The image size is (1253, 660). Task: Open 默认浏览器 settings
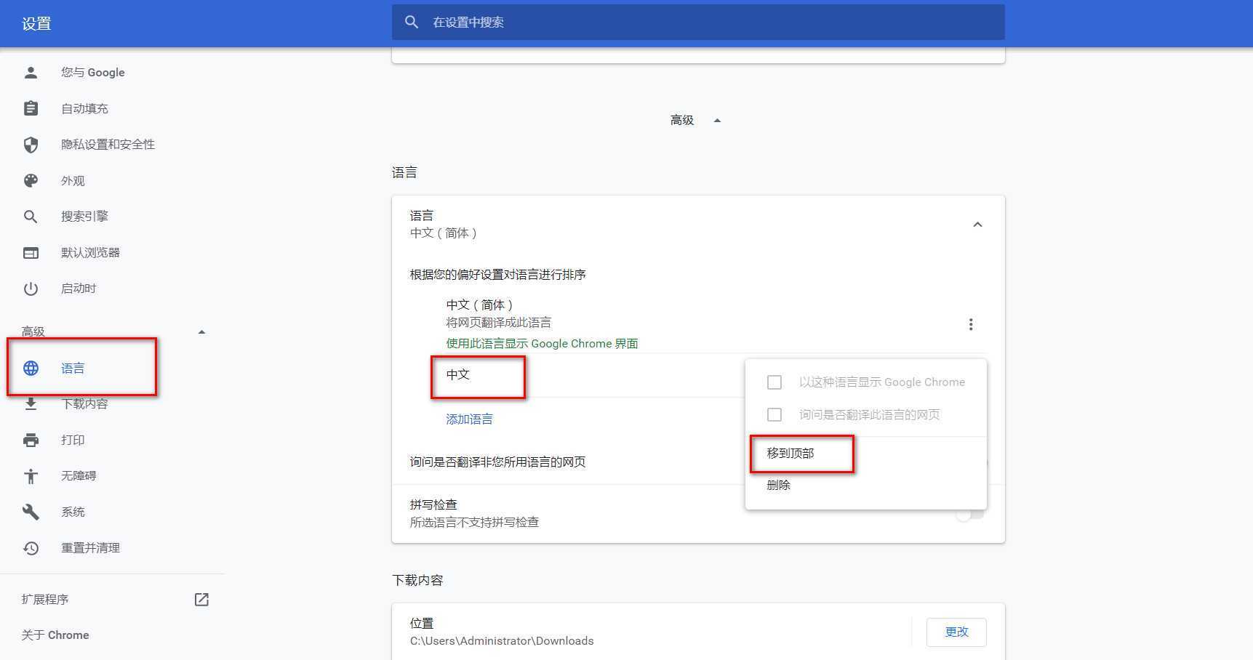tap(90, 253)
